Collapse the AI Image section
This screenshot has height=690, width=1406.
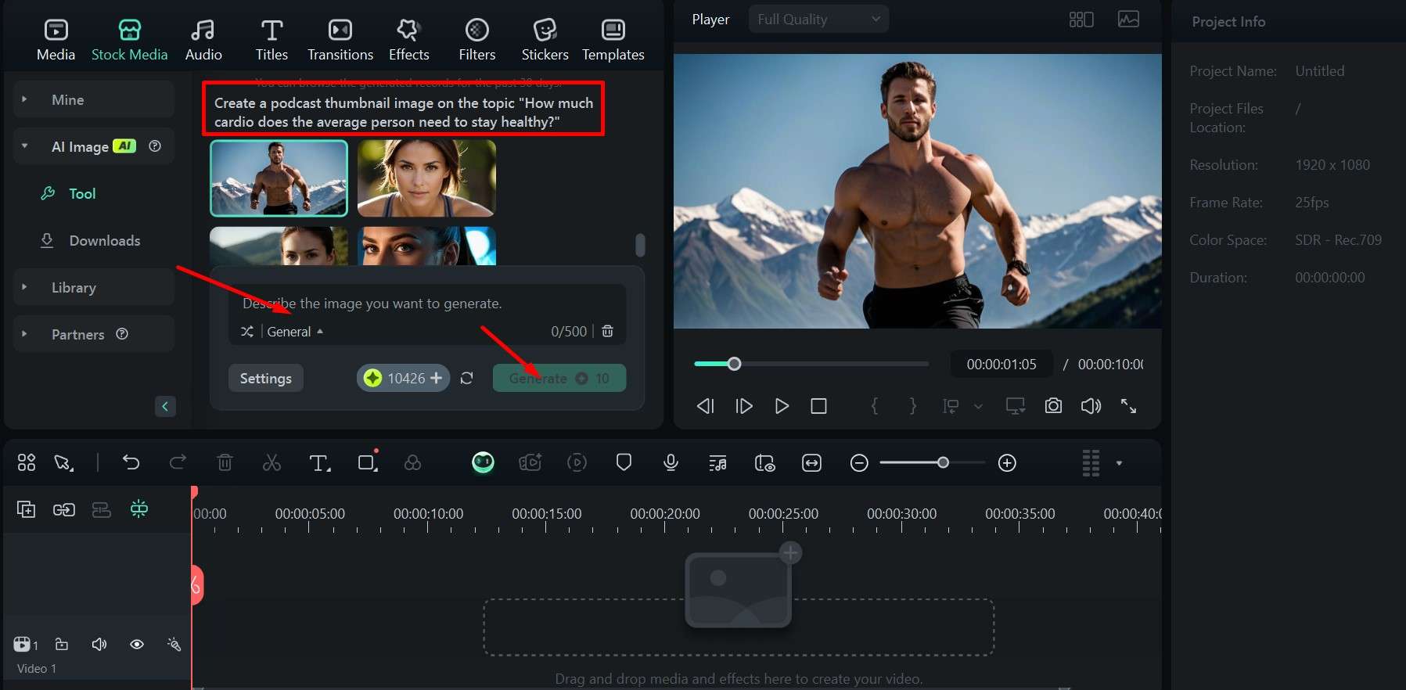pos(24,146)
